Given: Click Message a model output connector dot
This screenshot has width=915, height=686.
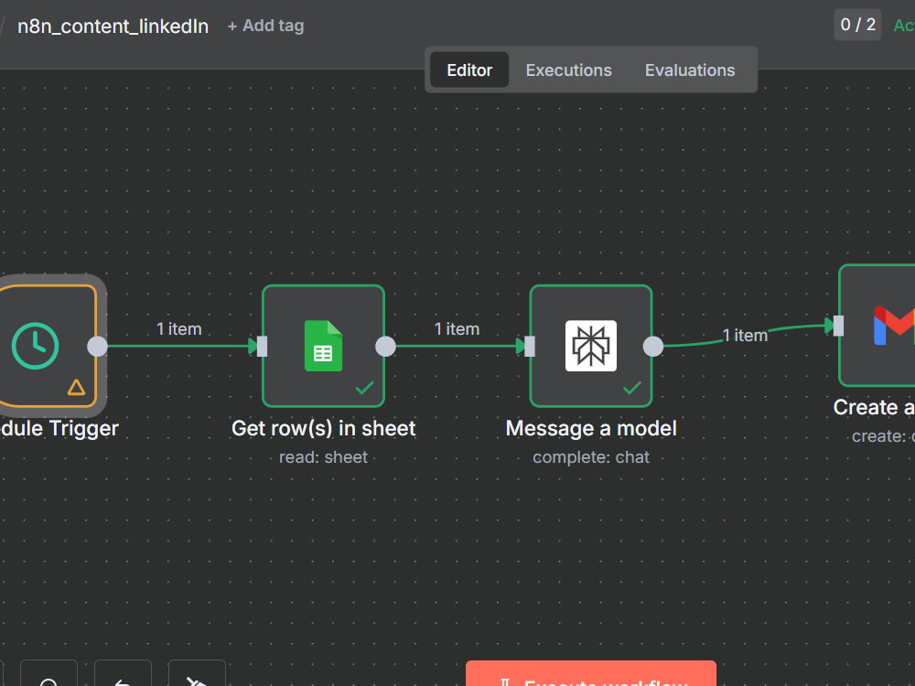Looking at the screenshot, I should (x=653, y=346).
